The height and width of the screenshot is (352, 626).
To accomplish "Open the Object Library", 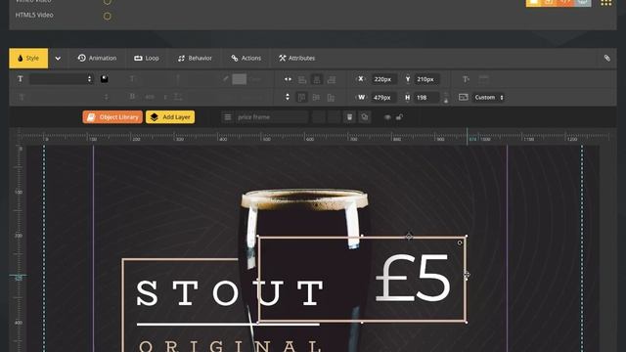I will click(x=112, y=117).
